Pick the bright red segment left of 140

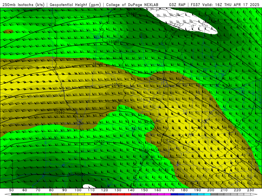click(128, 194)
